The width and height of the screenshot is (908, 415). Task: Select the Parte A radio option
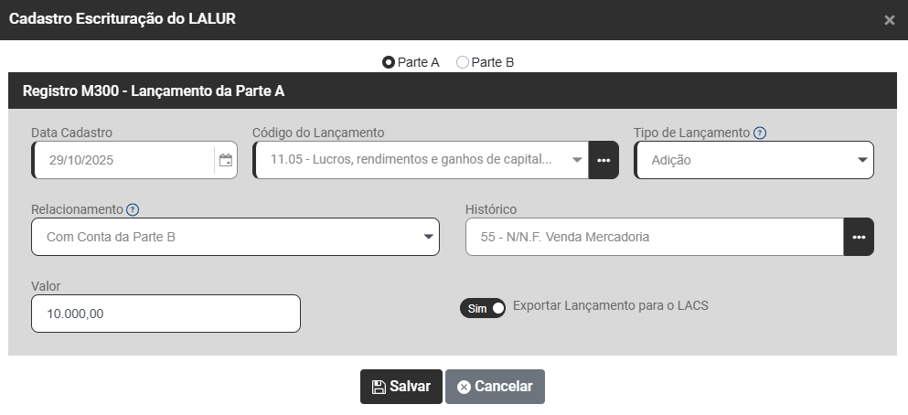(389, 62)
